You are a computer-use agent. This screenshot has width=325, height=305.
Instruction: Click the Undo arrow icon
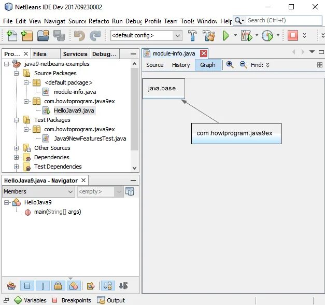coord(79,35)
